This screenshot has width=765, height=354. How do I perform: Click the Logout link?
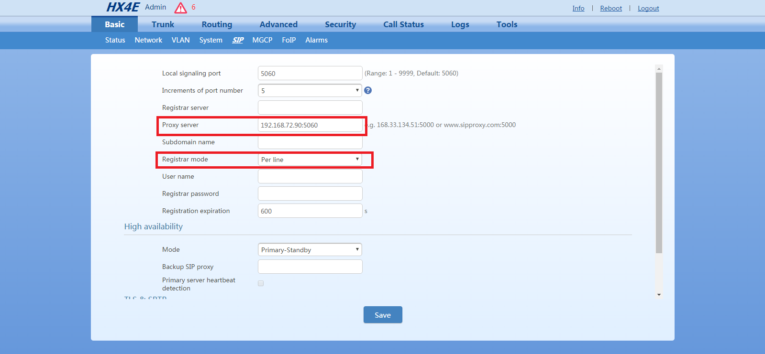pyautogui.click(x=648, y=8)
